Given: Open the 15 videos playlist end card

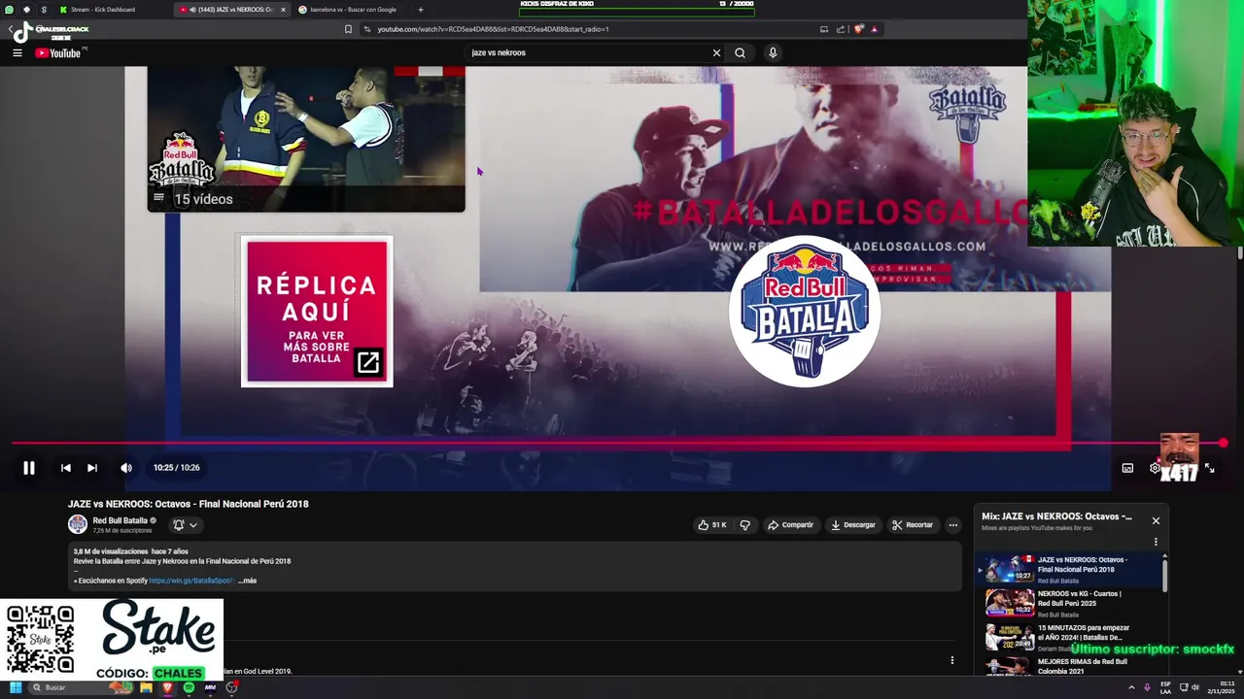Looking at the screenshot, I should 306,139.
